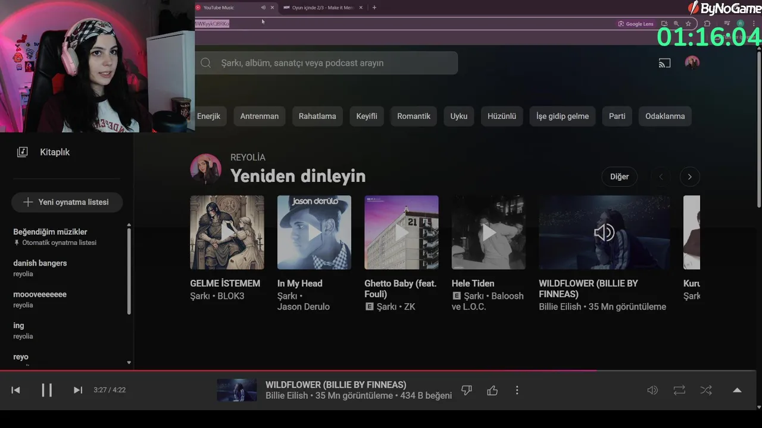The width and height of the screenshot is (762, 428).
Task: Mute the YouTube Music tab audio icon
Action: 263,8
